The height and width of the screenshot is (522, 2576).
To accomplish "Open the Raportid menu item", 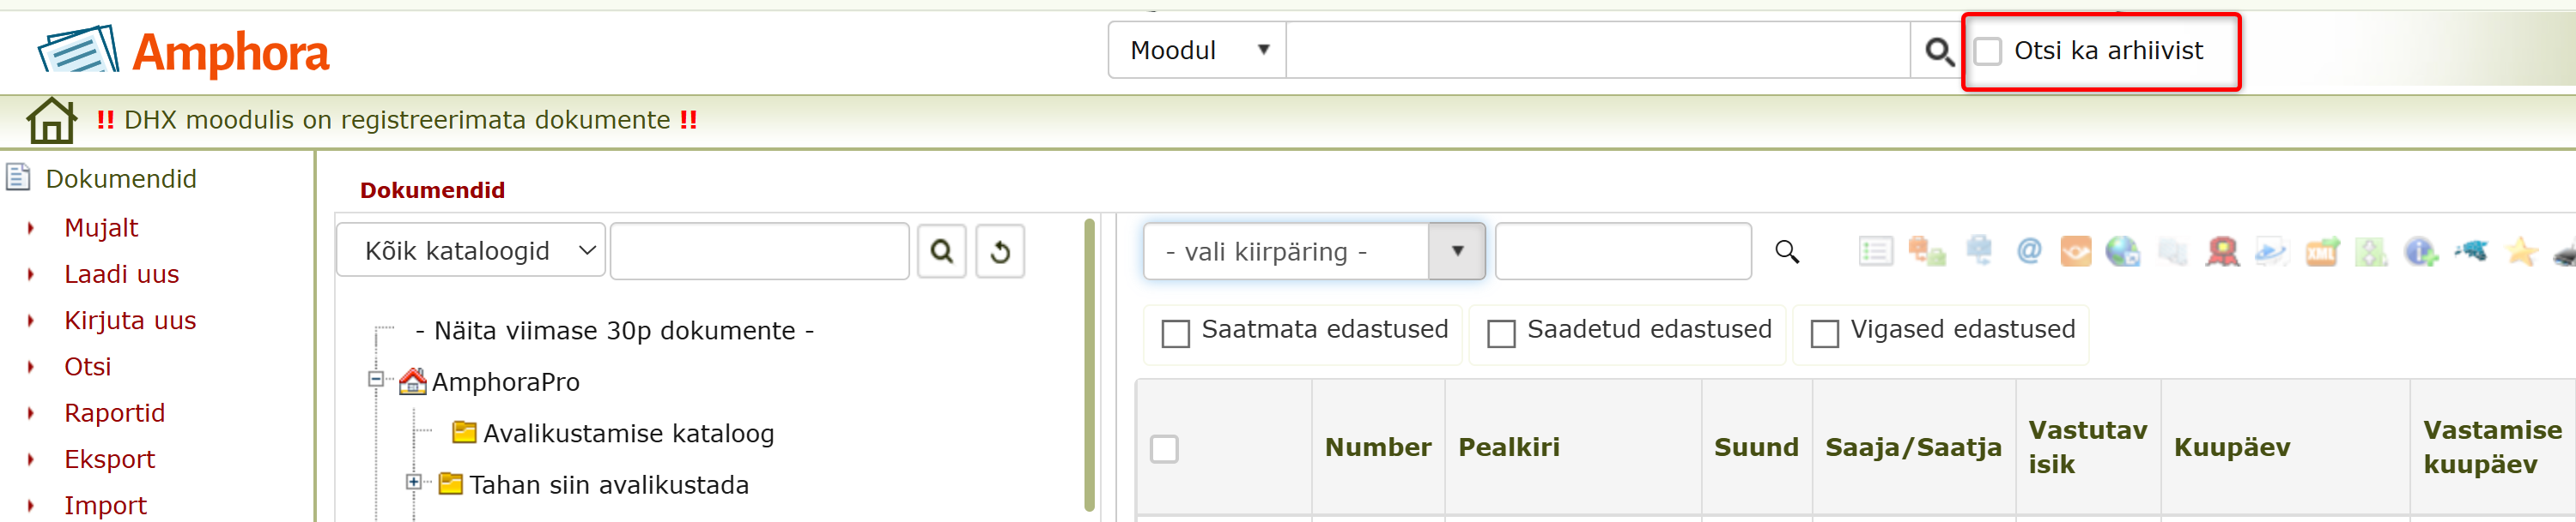I will point(114,412).
